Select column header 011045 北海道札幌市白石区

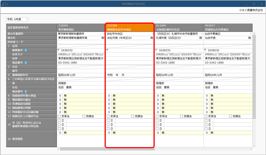click(179, 27)
